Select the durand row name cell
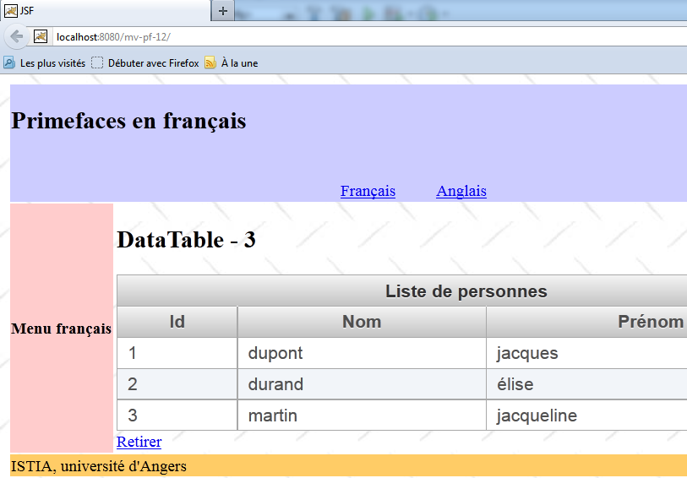 click(x=275, y=384)
